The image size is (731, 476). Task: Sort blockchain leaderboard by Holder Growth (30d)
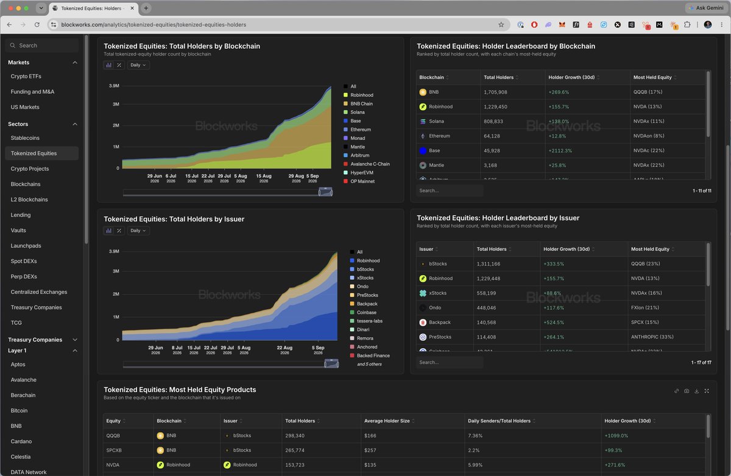click(575, 77)
